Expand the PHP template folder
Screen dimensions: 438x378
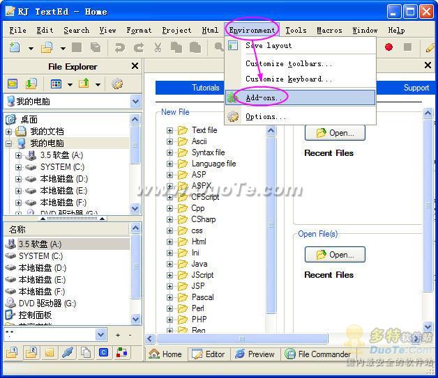tap(169, 320)
